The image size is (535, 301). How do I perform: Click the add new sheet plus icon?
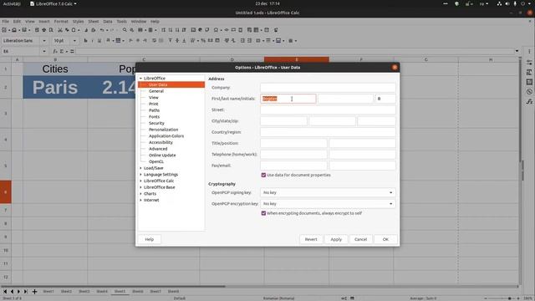pyautogui.click(x=34, y=292)
